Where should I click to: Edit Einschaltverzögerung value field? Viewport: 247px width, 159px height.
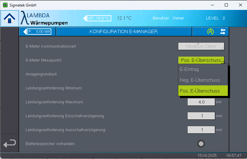[201, 116]
